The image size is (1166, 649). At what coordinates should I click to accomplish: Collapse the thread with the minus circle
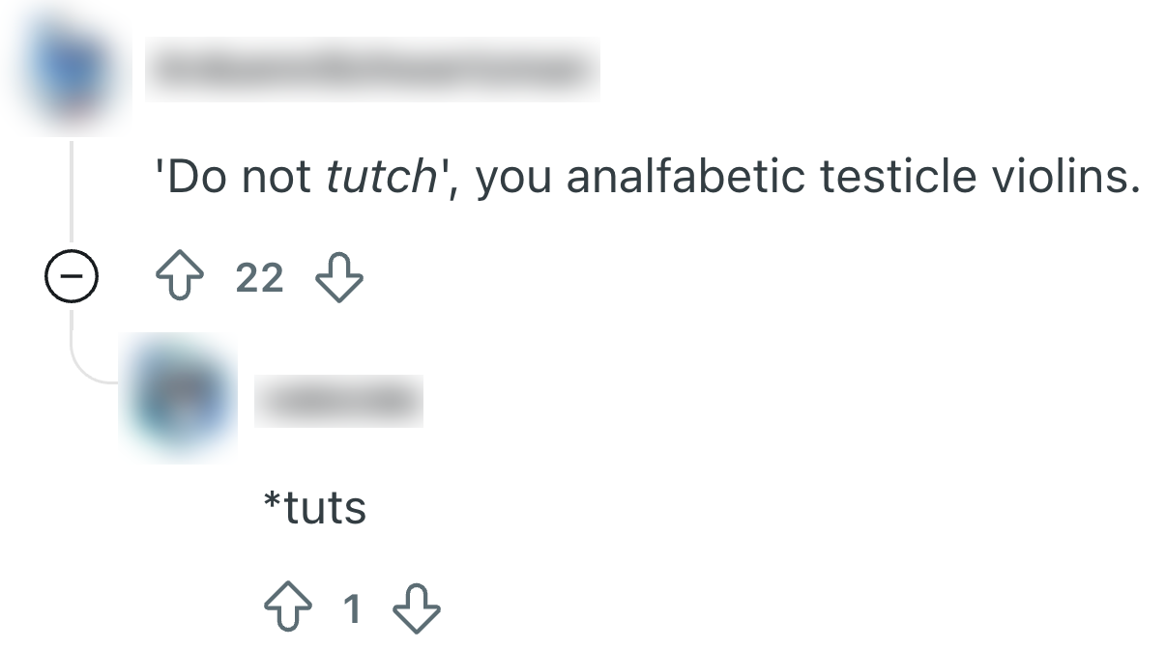[71, 280]
